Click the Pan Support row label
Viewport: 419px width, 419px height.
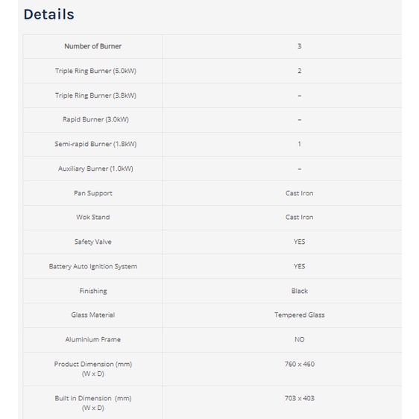point(93,193)
